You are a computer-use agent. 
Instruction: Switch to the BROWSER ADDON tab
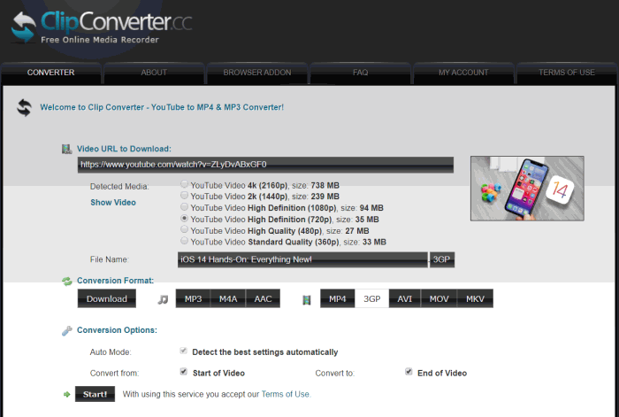pyautogui.click(x=257, y=73)
